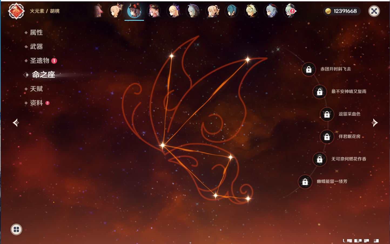The height and width of the screenshot is (244, 390).
Task: Select the highlighted Hu Tao portrait
Action: (x=134, y=11)
